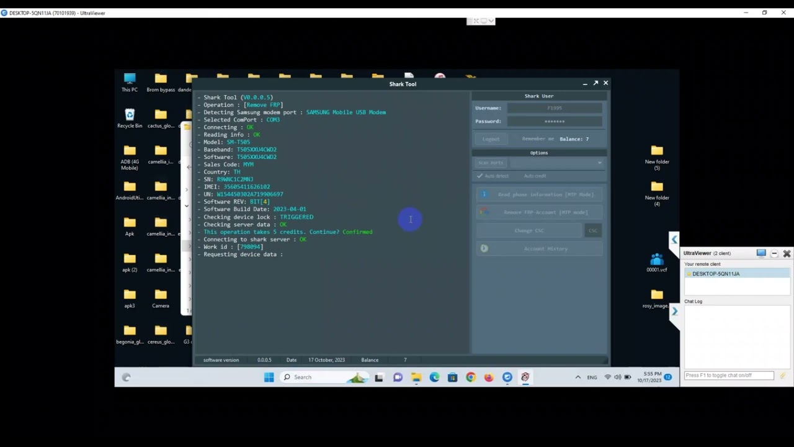Viewport: 794px width, 447px height.
Task: Click the UltraViewer top toolbar handle
Action: (x=481, y=21)
